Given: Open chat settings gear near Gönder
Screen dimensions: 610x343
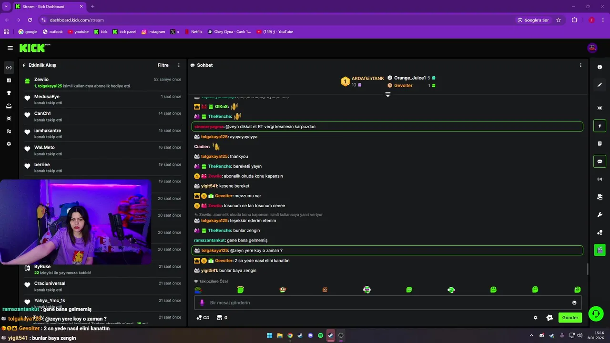Looking at the screenshot, I should coord(536,318).
